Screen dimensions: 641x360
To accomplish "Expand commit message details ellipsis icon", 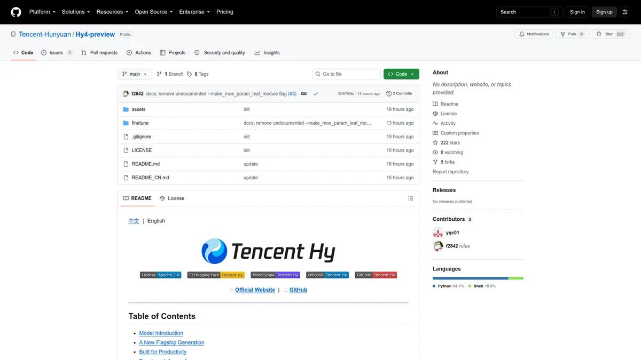I will pyautogui.click(x=304, y=93).
